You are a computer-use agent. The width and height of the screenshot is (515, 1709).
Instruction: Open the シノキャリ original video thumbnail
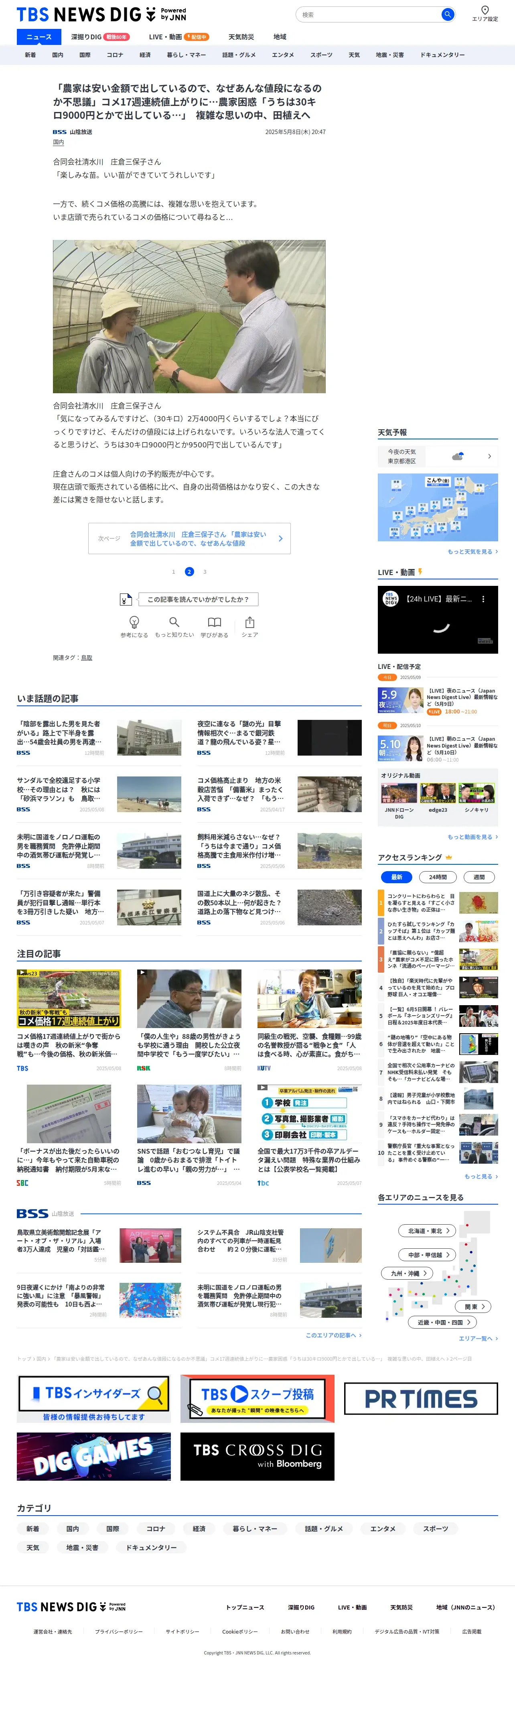click(x=476, y=793)
